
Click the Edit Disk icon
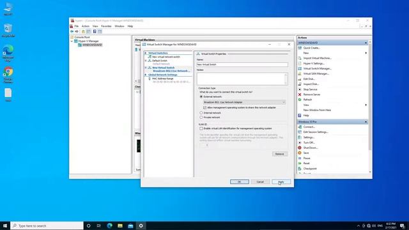click(300, 79)
